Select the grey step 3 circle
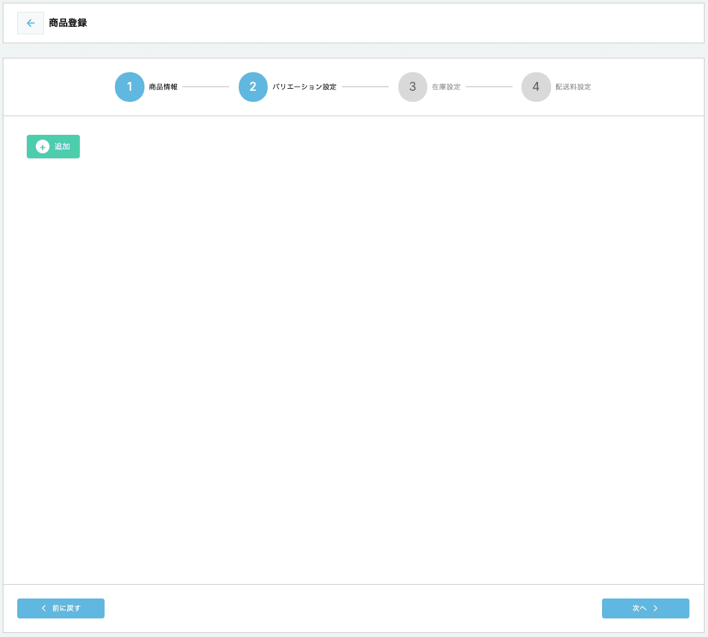 click(413, 87)
